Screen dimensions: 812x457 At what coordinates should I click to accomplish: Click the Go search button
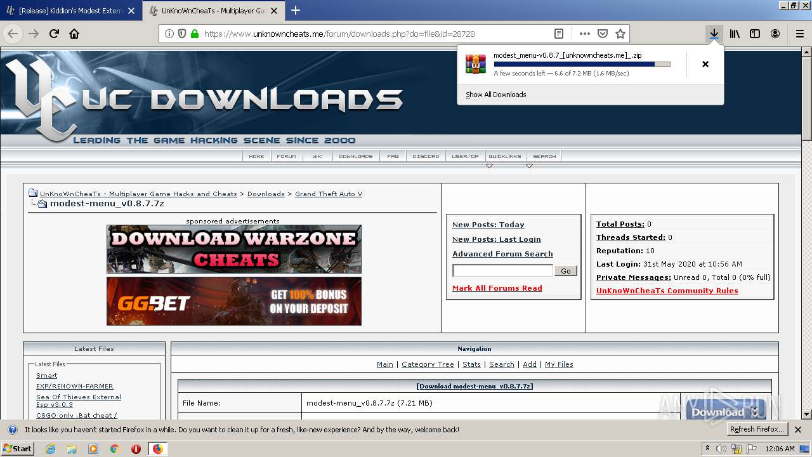click(x=566, y=270)
